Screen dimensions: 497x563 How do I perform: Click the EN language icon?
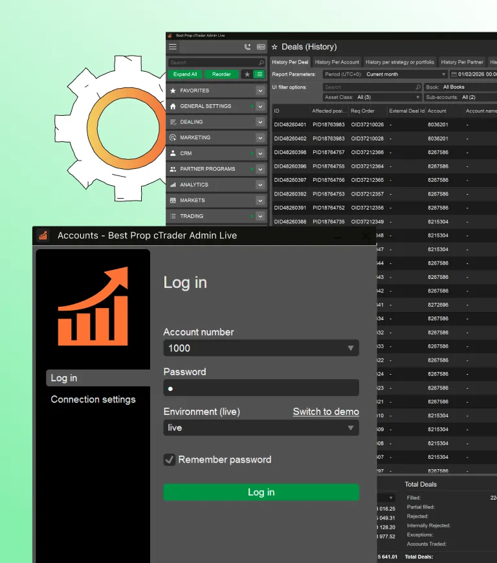coord(261,47)
